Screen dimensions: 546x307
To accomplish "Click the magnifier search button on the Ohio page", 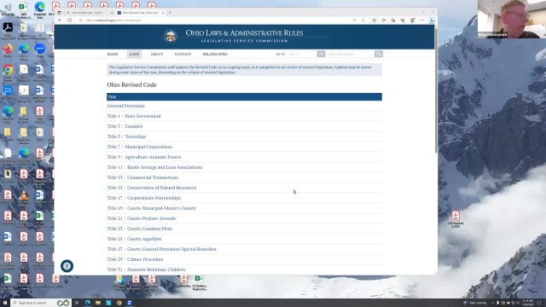I will tap(379, 54).
